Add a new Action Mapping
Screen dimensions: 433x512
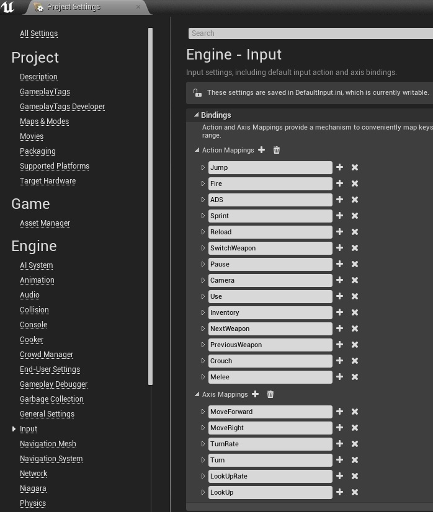pos(261,150)
